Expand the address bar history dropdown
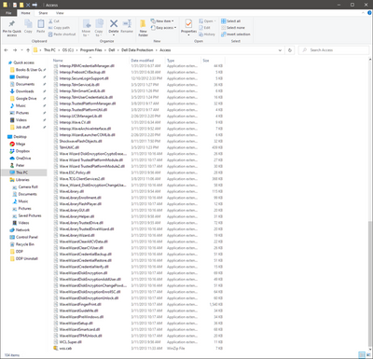Screen dimensions: 373x359 click(x=280, y=50)
